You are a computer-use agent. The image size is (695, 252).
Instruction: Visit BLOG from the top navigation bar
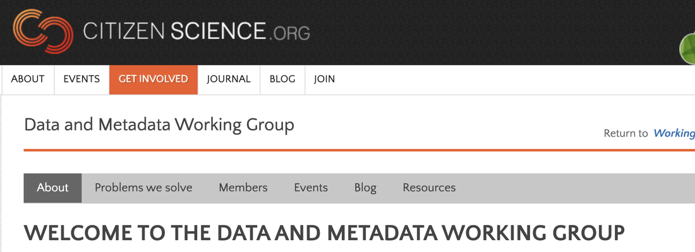point(282,79)
